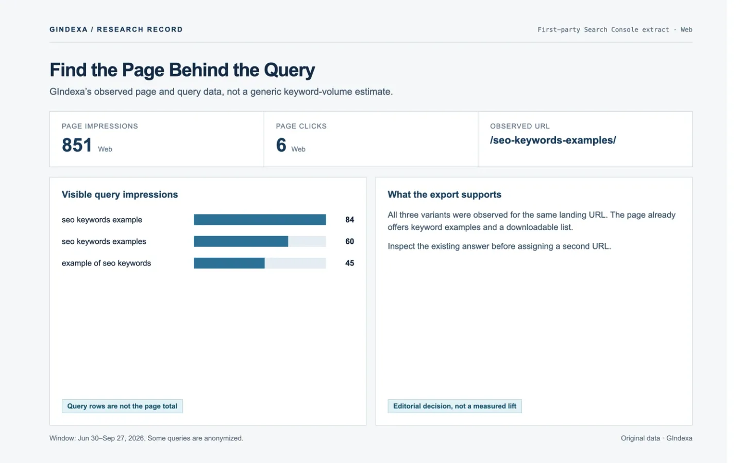
Task: Click the Window: Jun 30–Sep 27, 2026 footnote
Action: click(x=146, y=438)
